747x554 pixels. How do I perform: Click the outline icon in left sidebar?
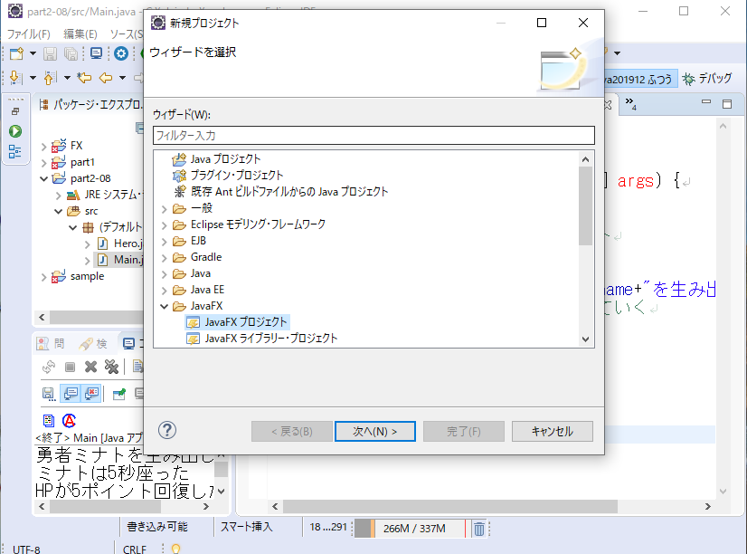pyautogui.click(x=14, y=151)
